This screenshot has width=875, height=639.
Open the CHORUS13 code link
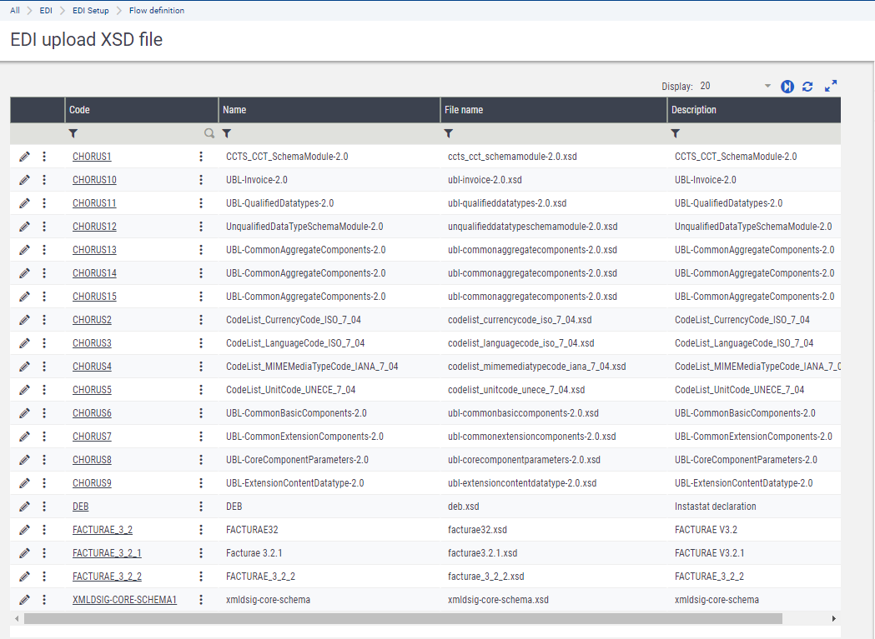point(94,250)
